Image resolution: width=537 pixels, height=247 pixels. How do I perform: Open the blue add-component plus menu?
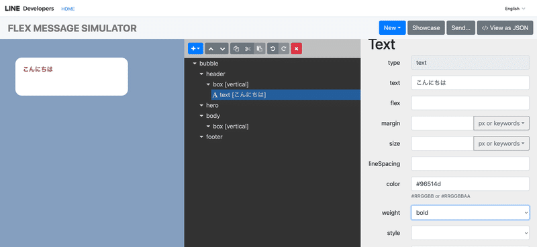point(195,48)
